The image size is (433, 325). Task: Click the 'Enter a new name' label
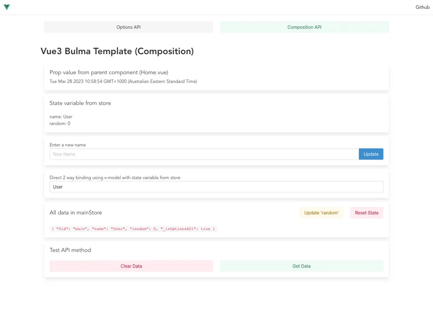[68, 145]
